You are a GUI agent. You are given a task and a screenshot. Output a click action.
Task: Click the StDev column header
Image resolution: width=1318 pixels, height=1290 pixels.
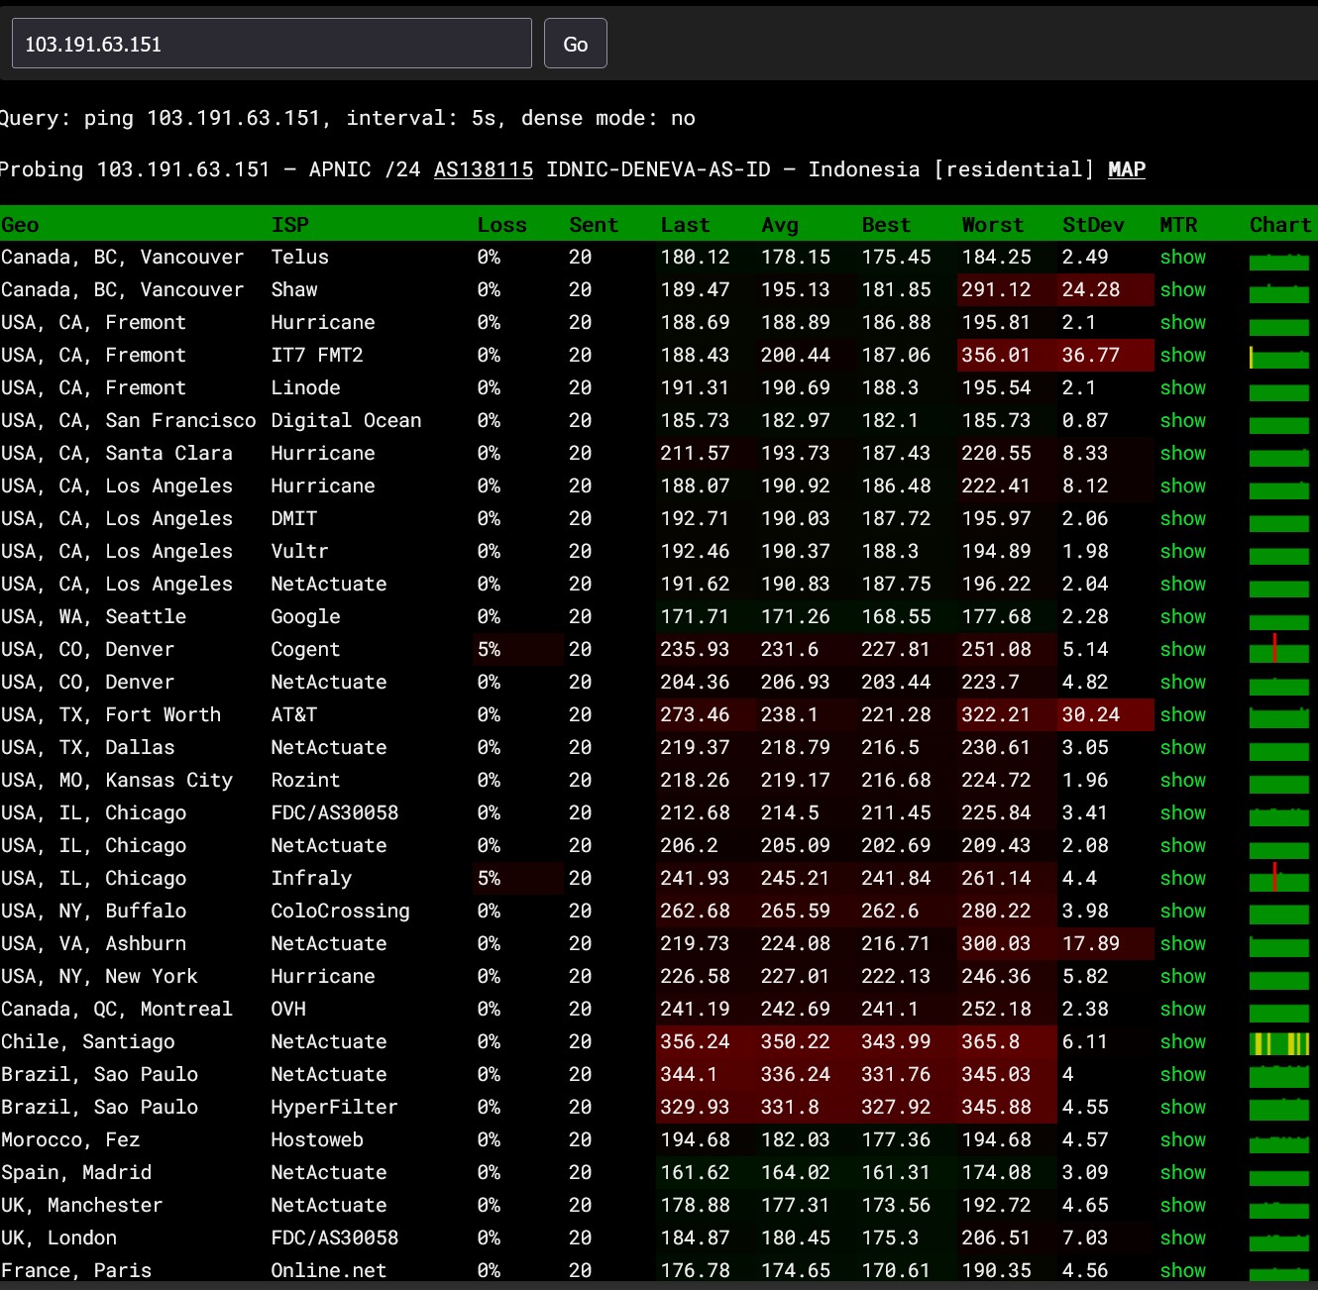coord(1093,225)
